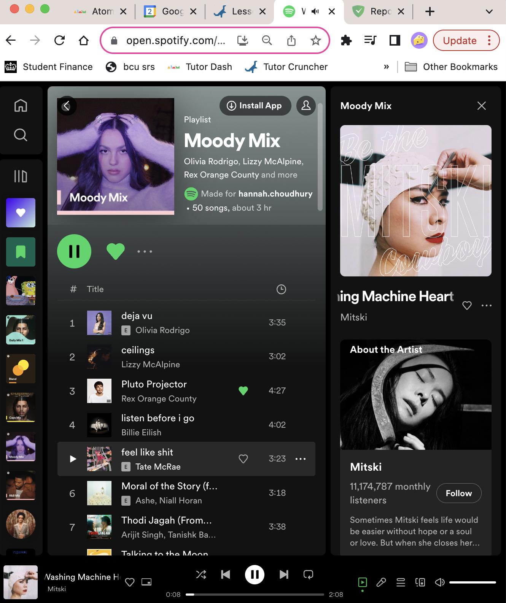Open artist Tate McRae link
Image resolution: width=506 pixels, height=603 pixels.
158,467
